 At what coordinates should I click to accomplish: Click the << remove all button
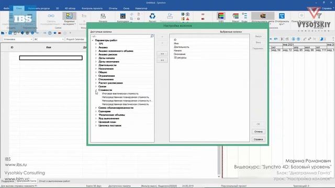point(162,61)
